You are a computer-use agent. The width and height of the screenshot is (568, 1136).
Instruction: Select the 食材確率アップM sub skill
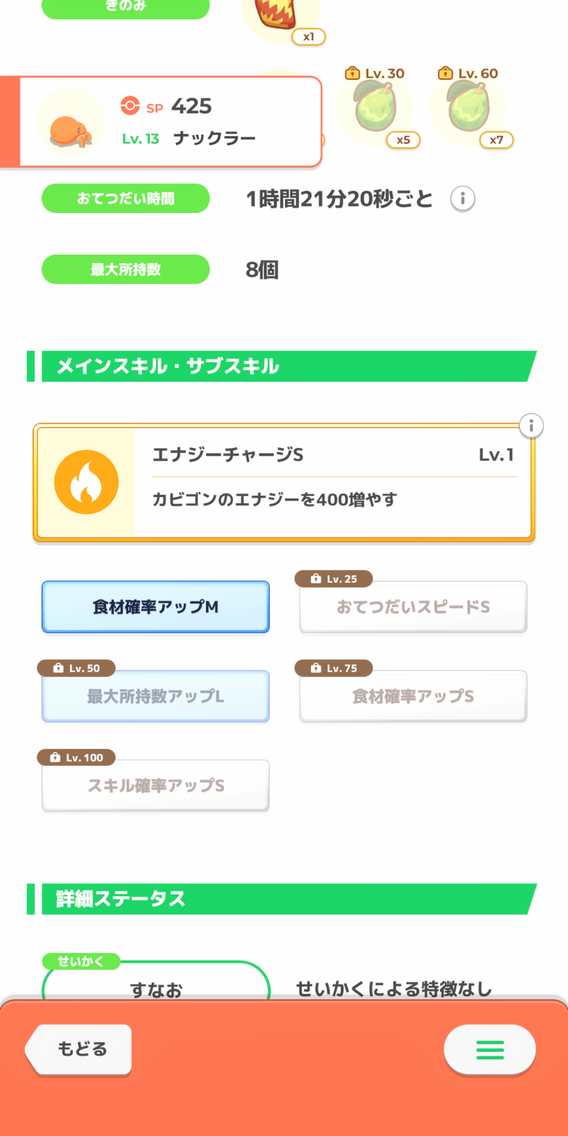pyautogui.click(x=156, y=607)
